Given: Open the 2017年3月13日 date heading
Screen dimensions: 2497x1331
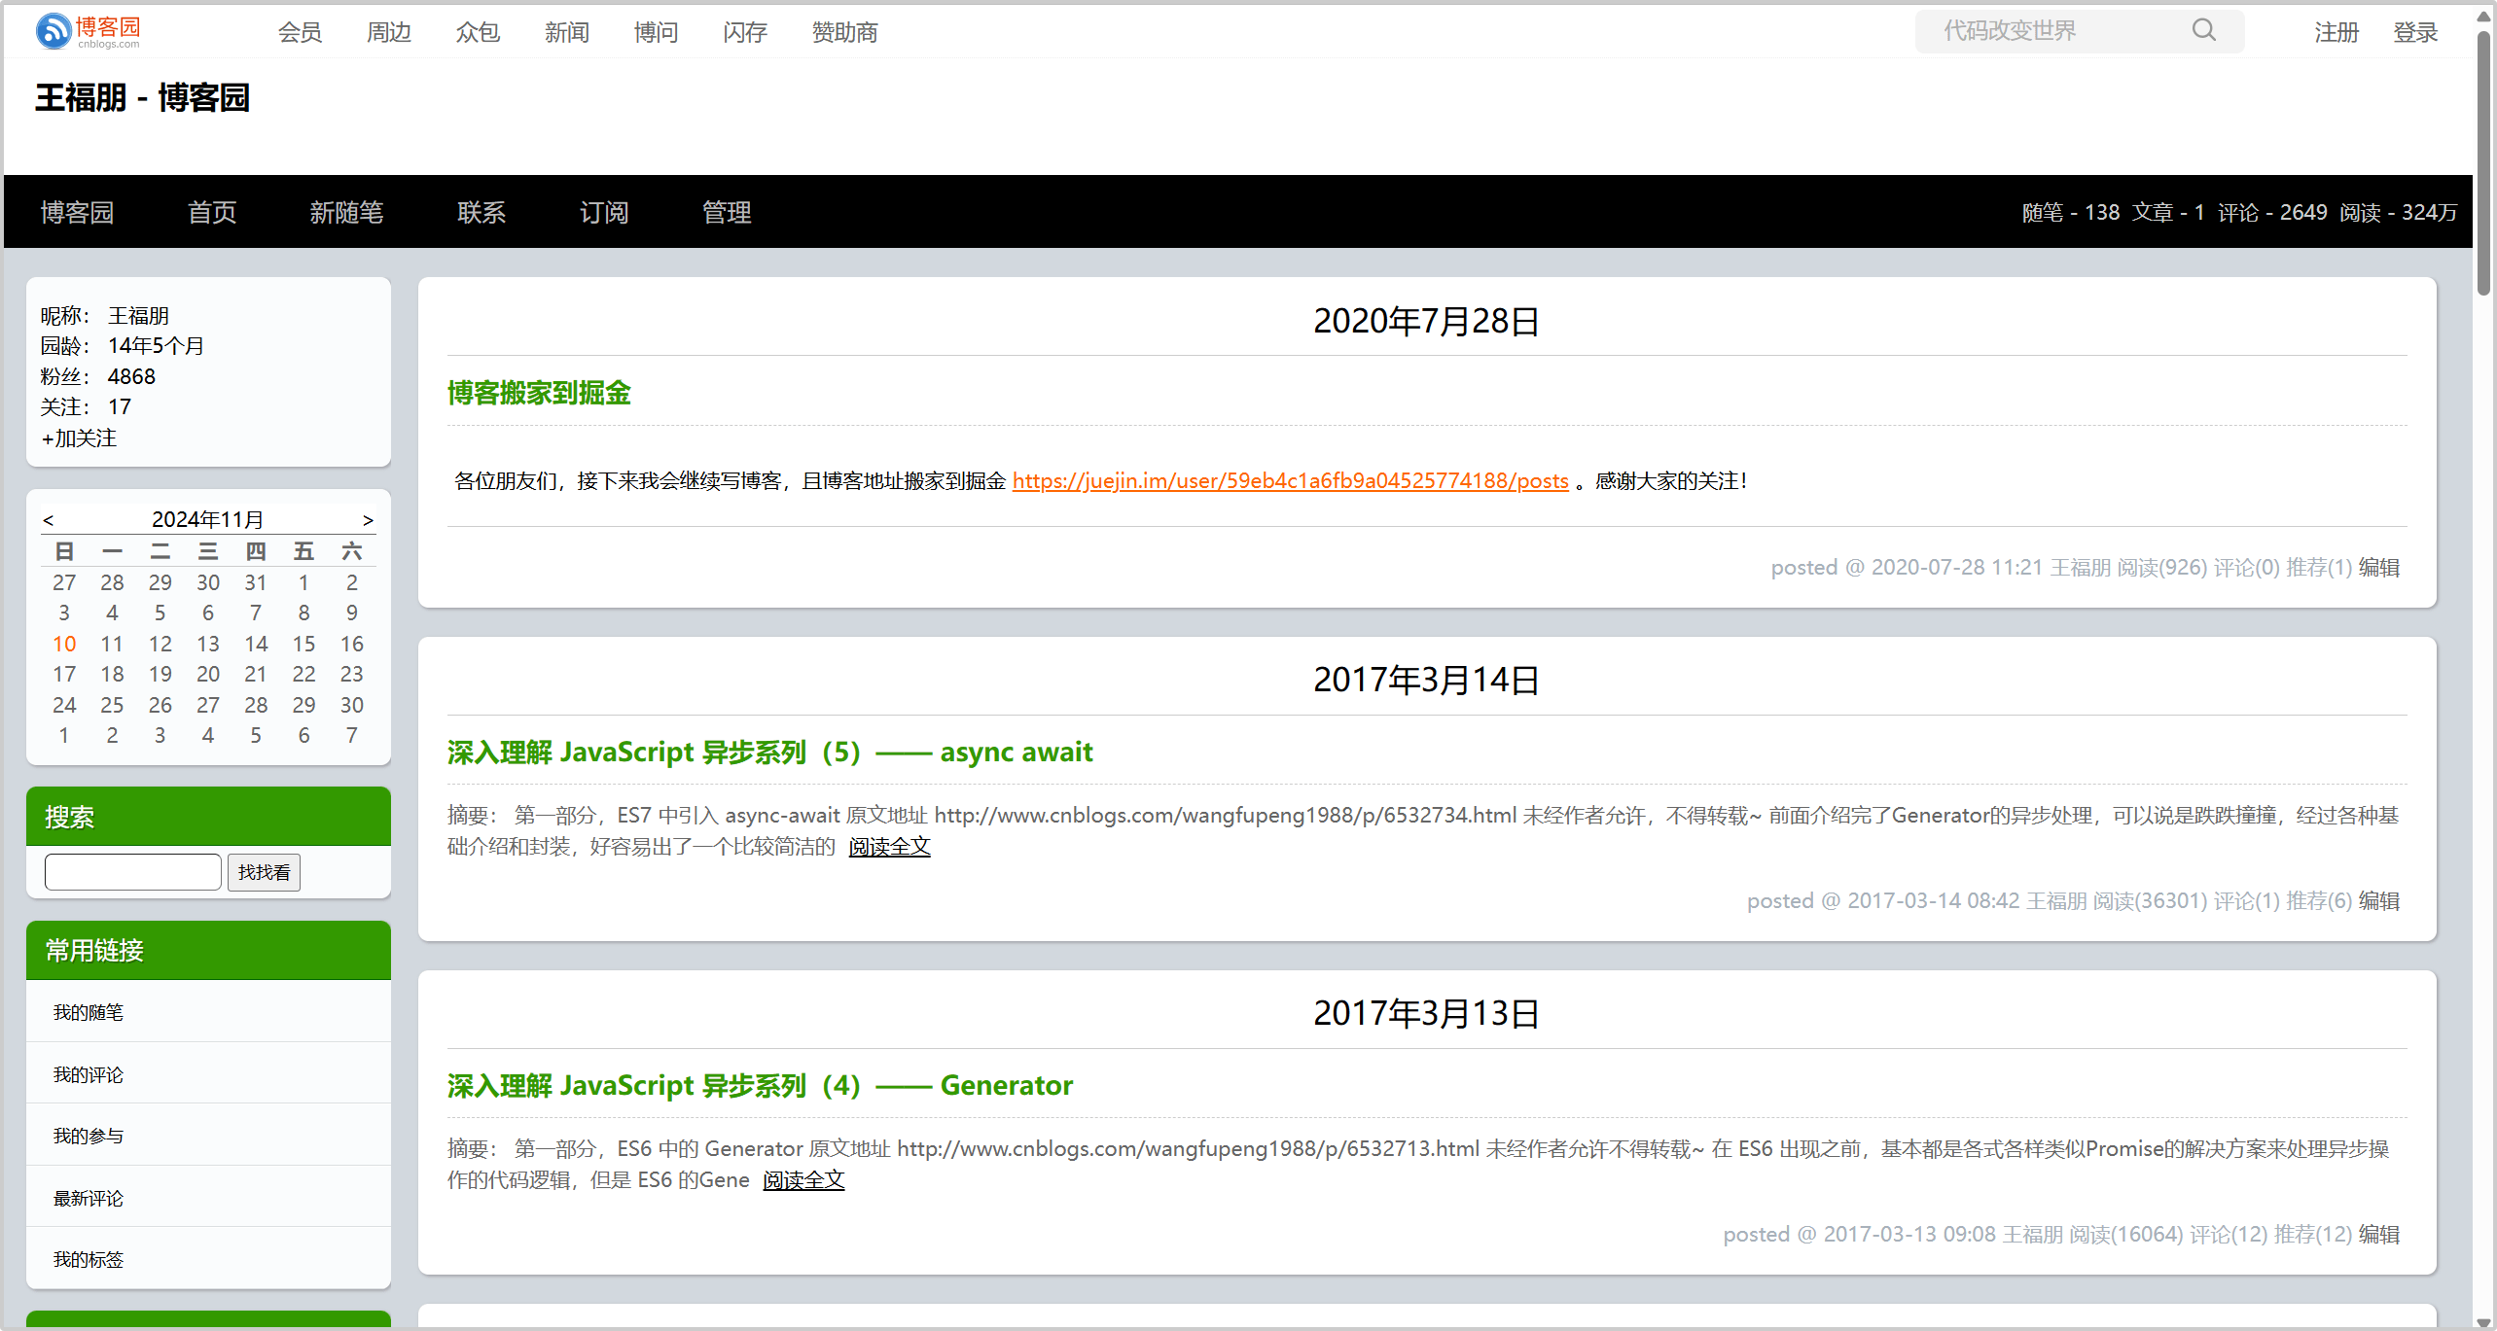Looking at the screenshot, I should (1427, 1013).
